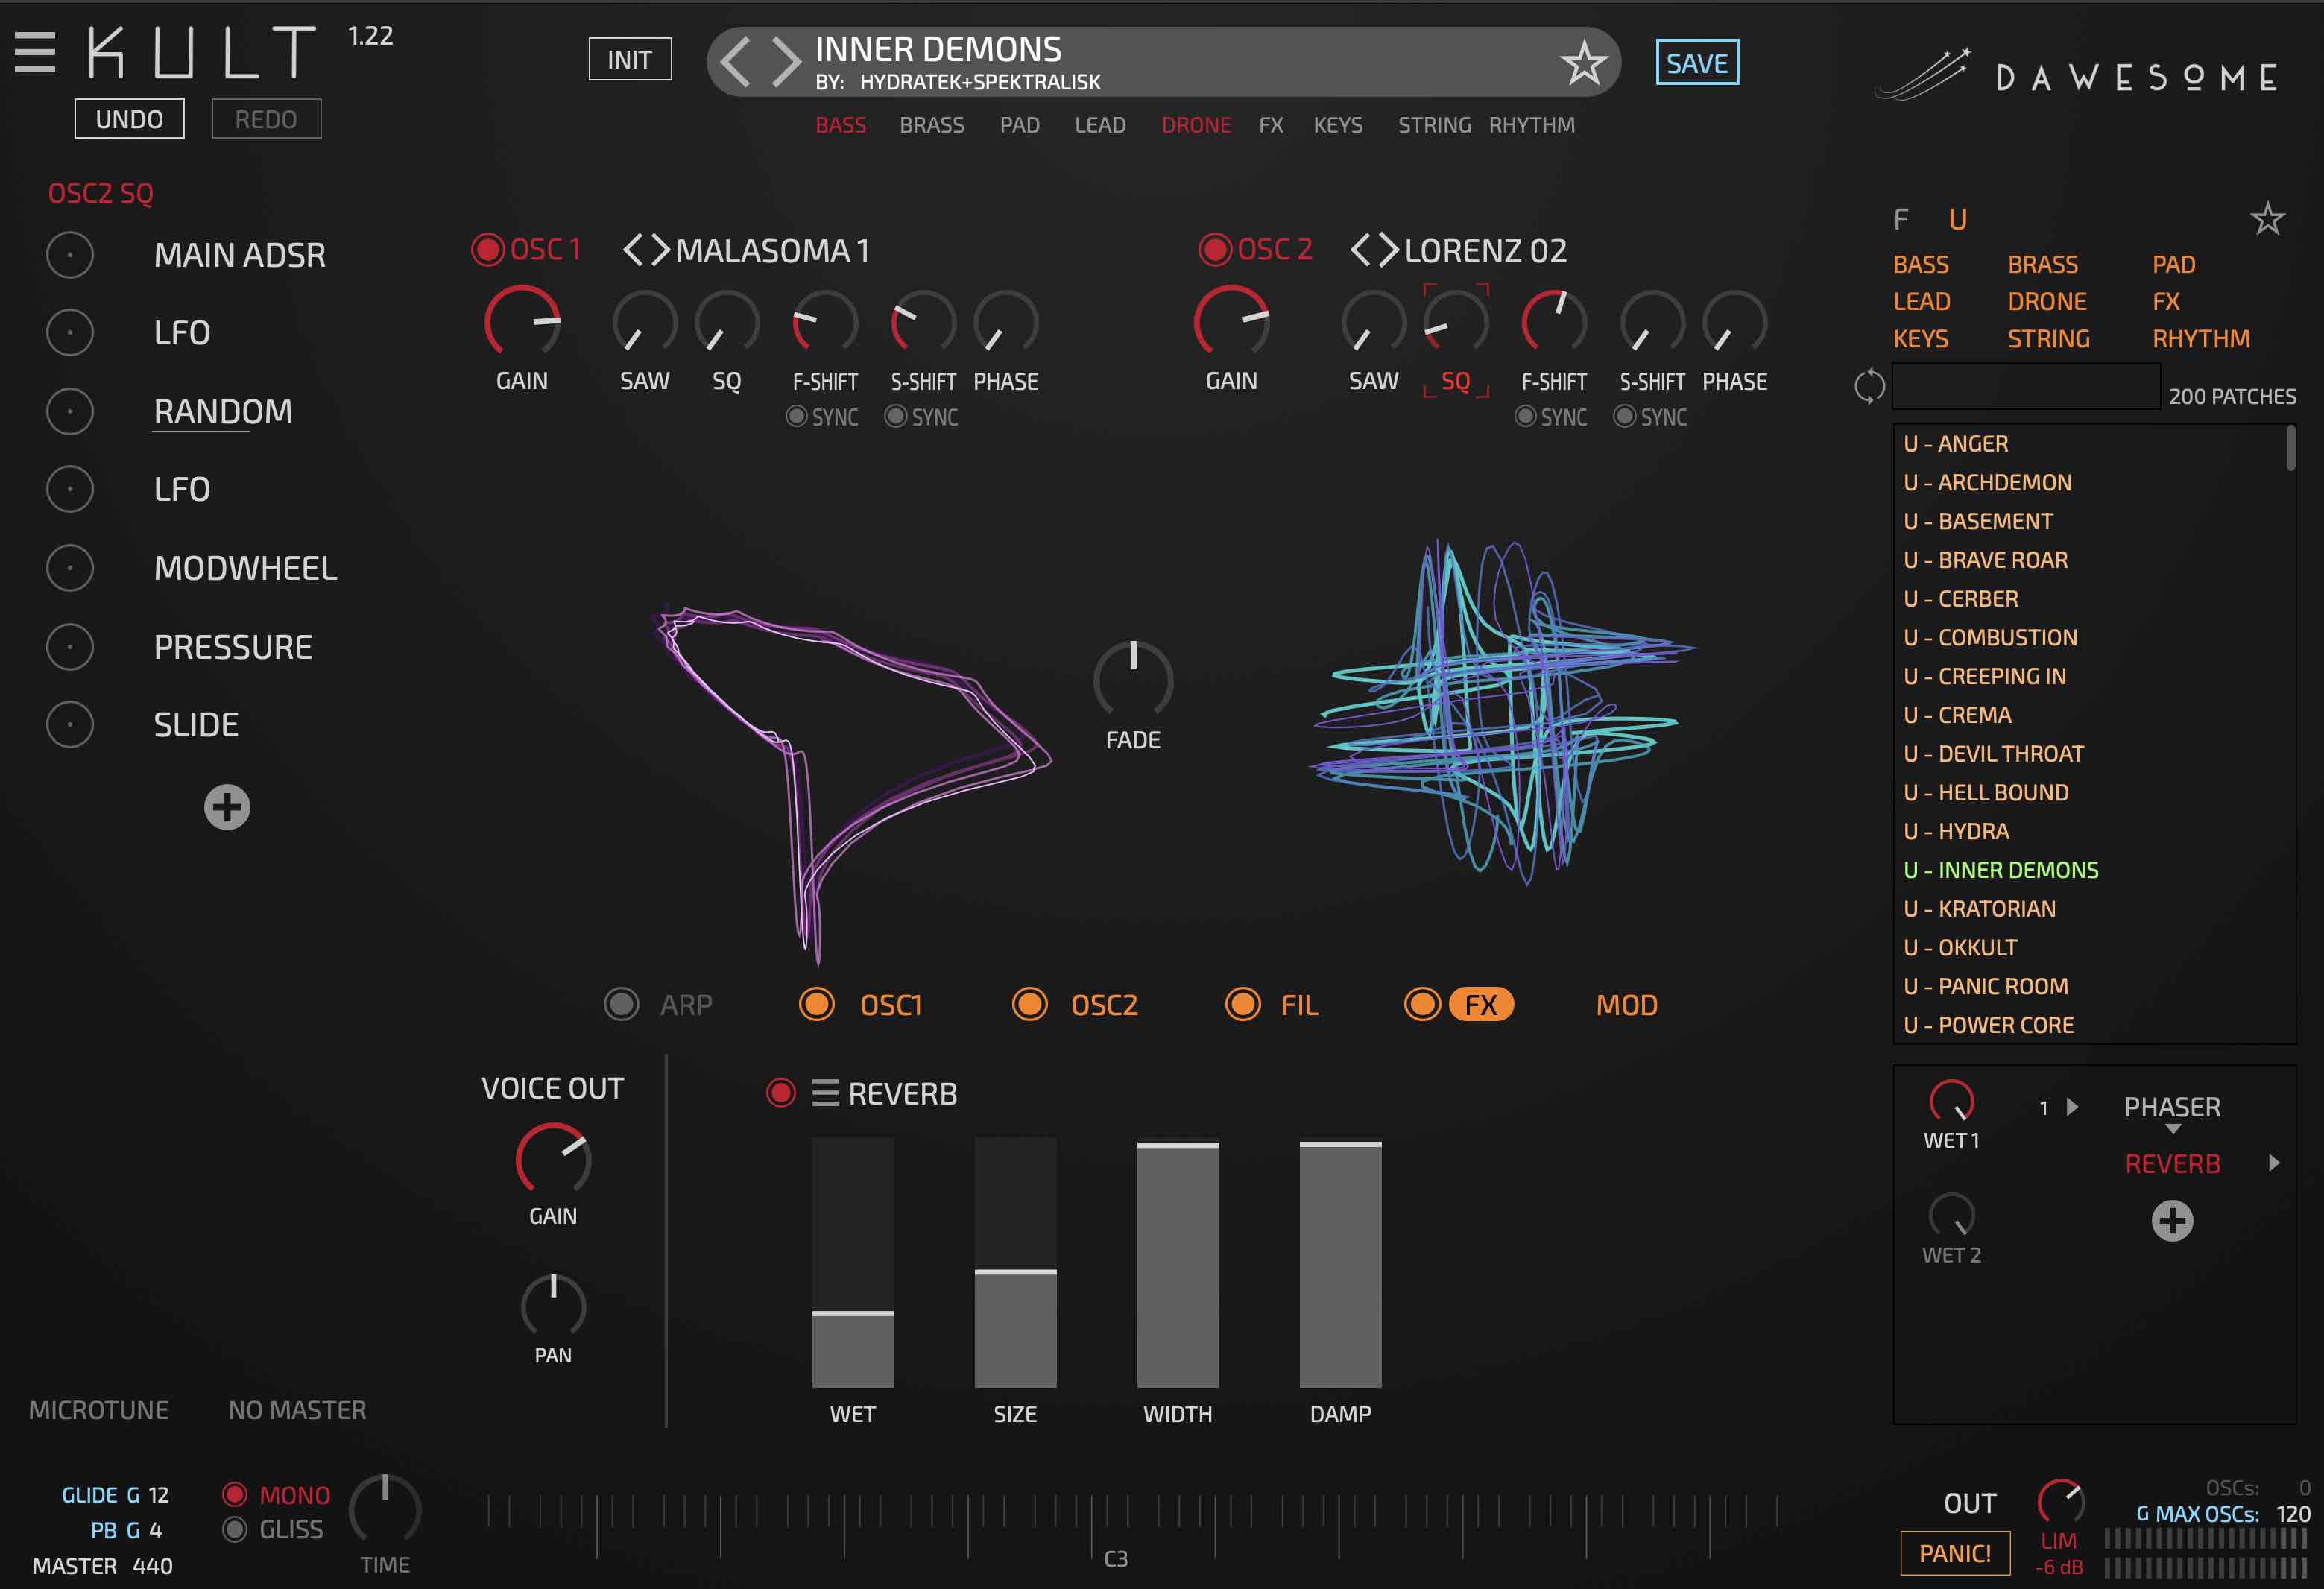This screenshot has width=2324, height=1589.
Task: Click the Fade knob
Action: 1133,679
